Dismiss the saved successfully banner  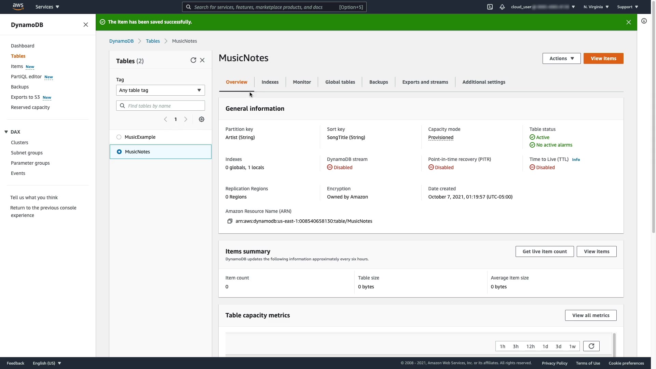pos(628,22)
